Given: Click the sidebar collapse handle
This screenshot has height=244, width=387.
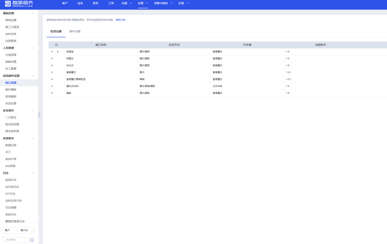Looking at the screenshot, I should tap(39, 115).
